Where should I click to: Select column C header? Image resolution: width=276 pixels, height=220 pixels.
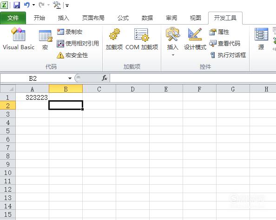99,89
